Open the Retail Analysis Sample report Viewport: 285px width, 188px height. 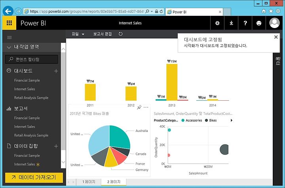[31, 135]
